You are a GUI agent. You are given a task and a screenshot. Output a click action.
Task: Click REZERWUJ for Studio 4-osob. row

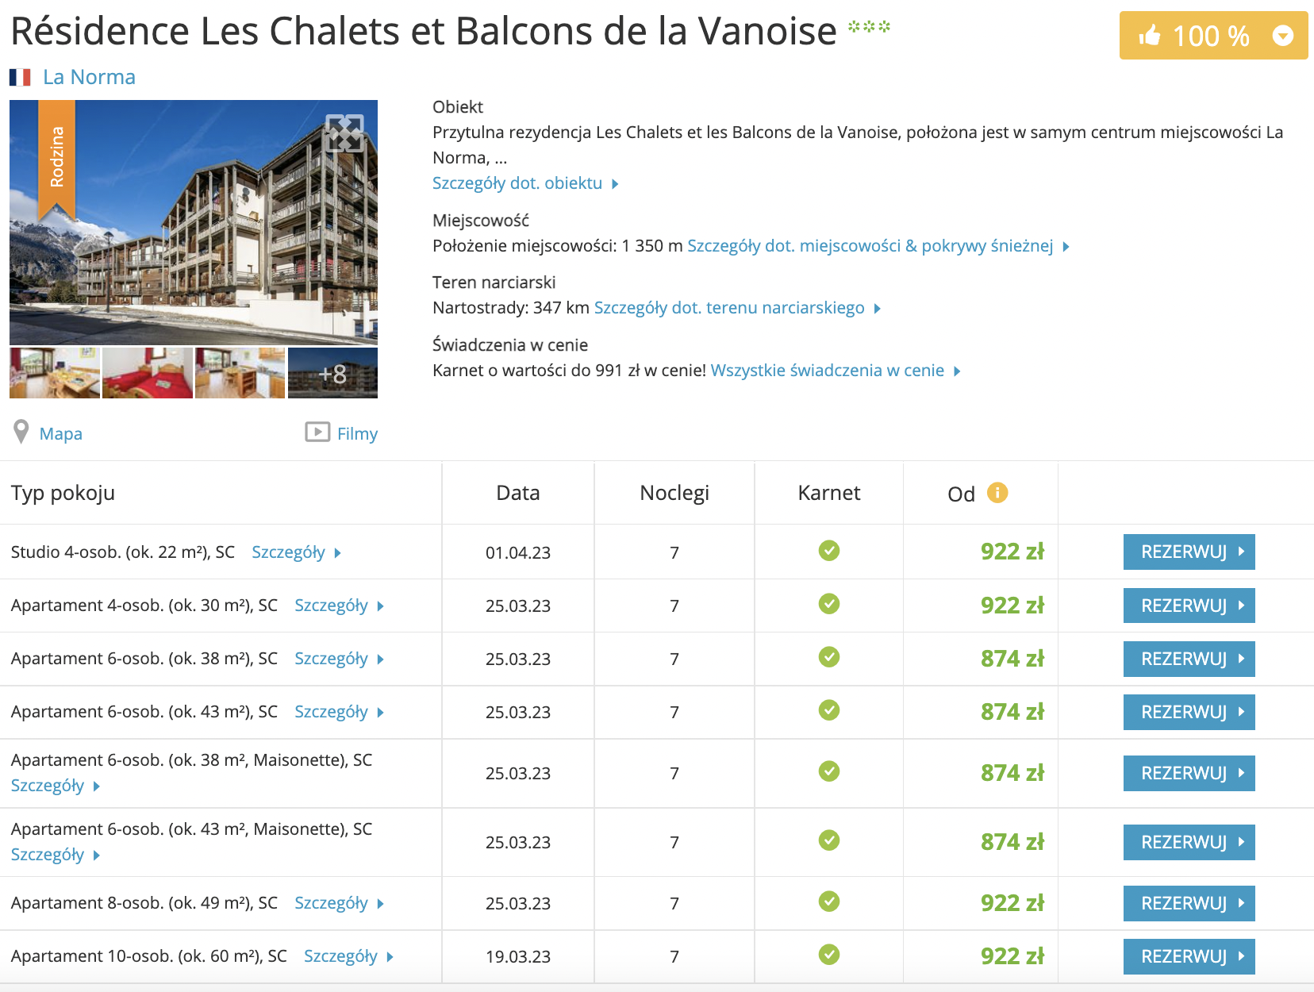point(1189,552)
